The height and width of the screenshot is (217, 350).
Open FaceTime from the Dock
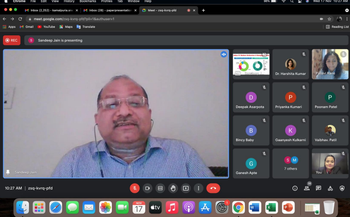122,207
